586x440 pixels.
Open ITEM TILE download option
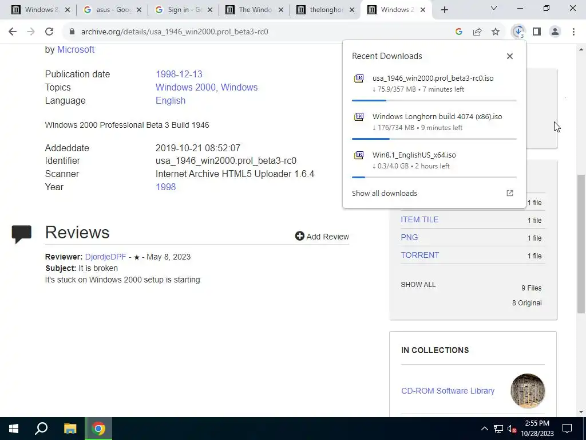419,219
